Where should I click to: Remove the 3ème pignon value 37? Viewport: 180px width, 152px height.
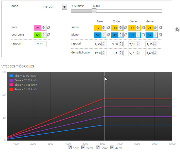pyautogui.click(x=143, y=35)
